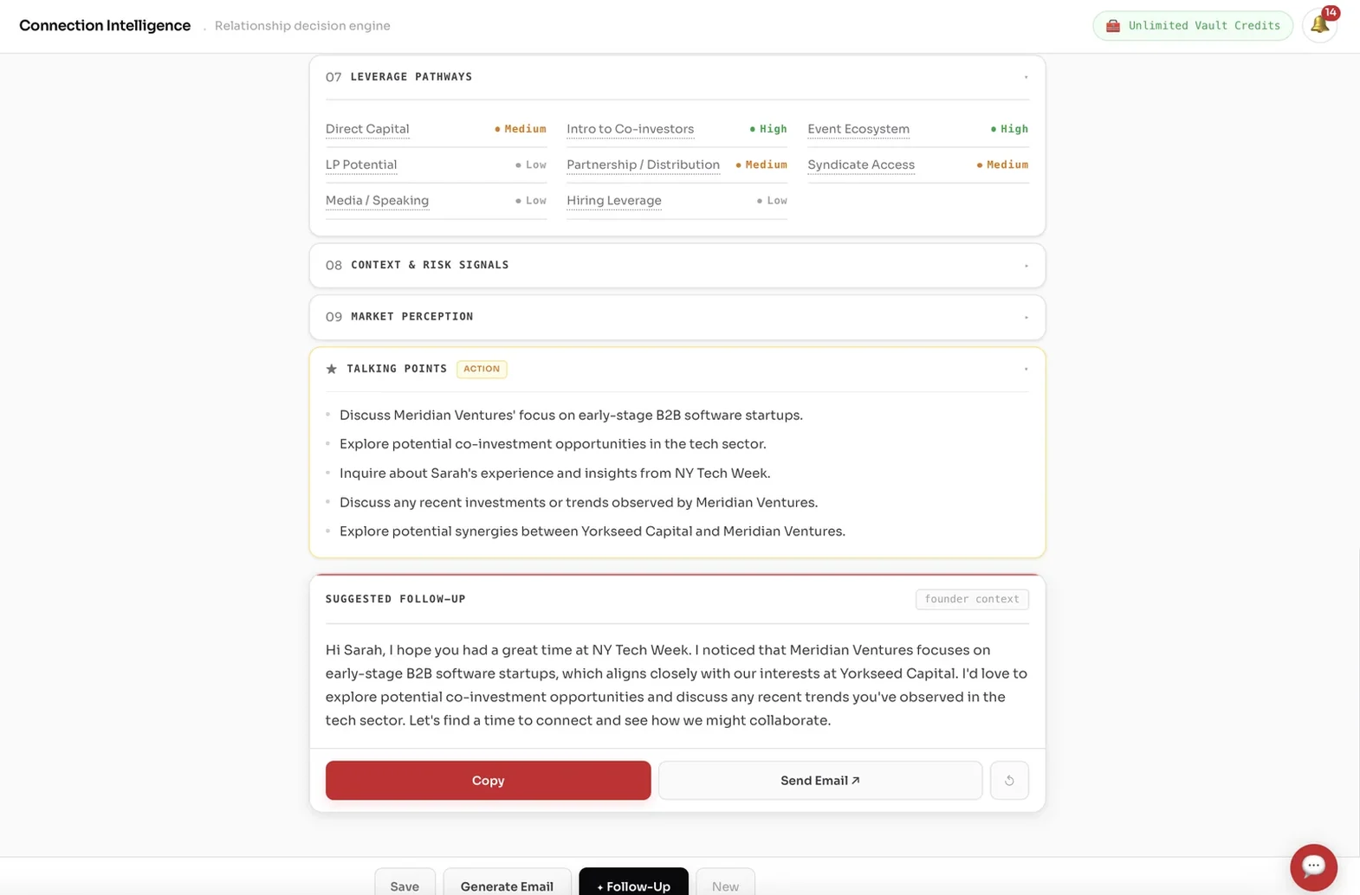This screenshot has width=1360, height=895.
Task: Click the ACTION badge next to Talking Points
Action: click(x=482, y=369)
